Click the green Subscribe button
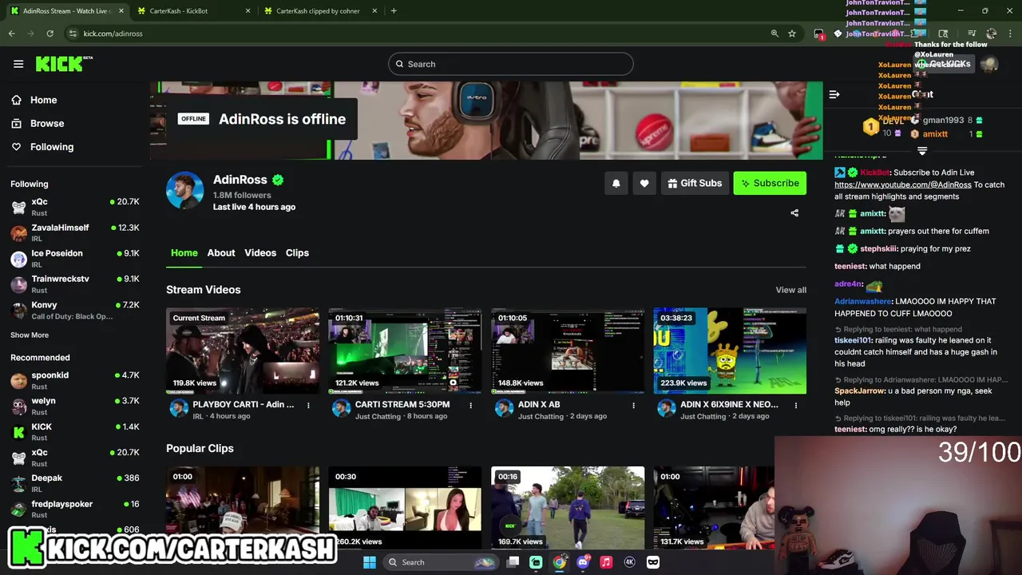The height and width of the screenshot is (575, 1022). [770, 183]
